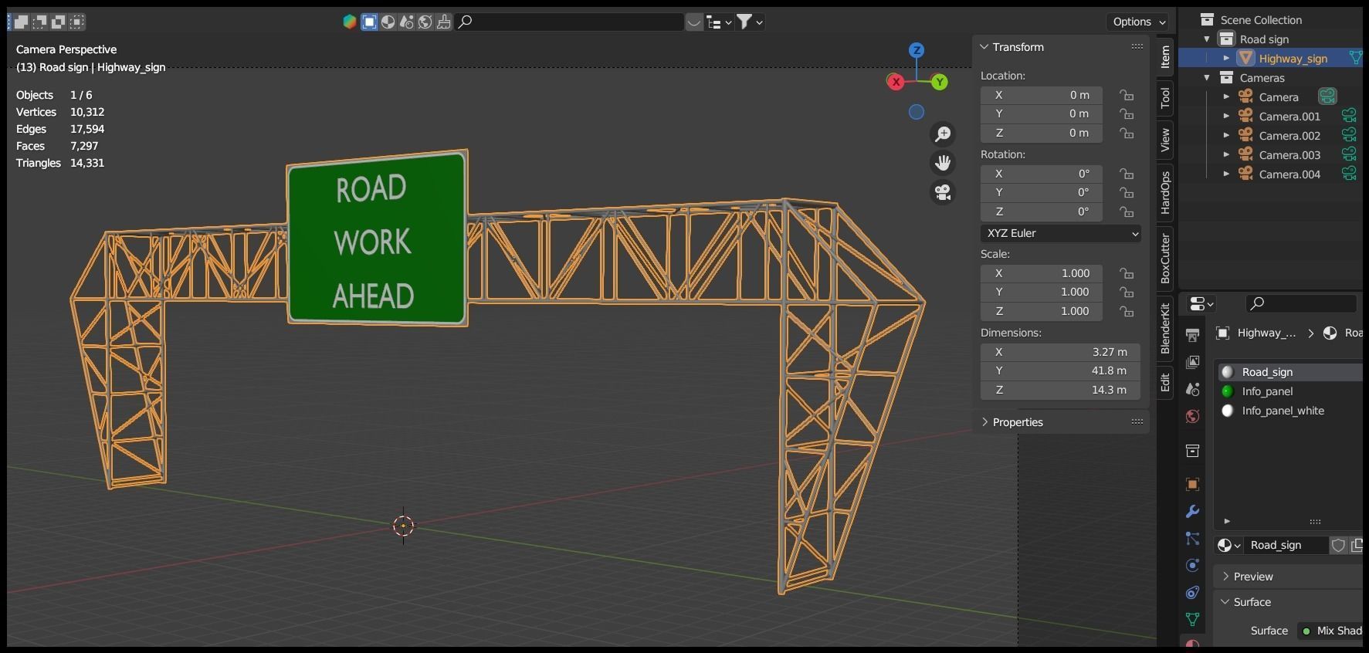Open the viewport shading color cube icon
1369x653 pixels.
(350, 22)
